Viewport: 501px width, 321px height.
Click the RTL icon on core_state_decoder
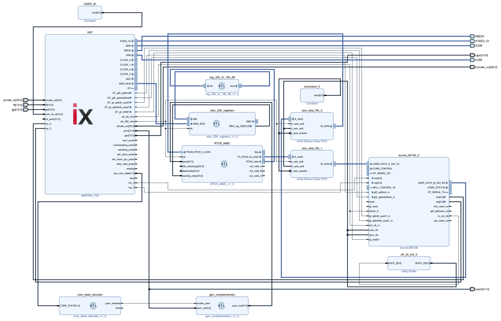(x=93, y=305)
